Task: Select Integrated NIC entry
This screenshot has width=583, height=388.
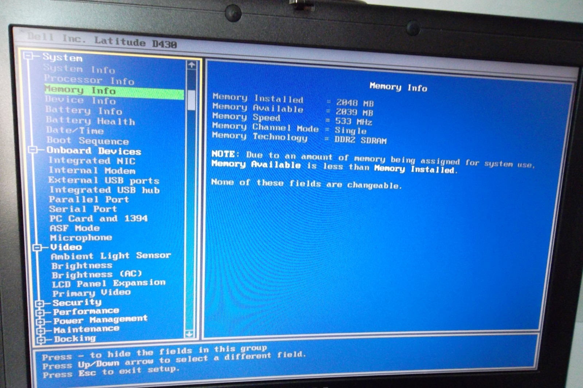Action: [92, 160]
